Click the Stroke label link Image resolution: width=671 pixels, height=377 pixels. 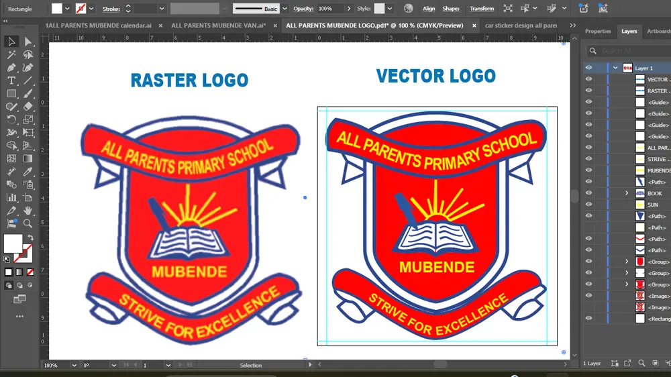[x=111, y=9]
